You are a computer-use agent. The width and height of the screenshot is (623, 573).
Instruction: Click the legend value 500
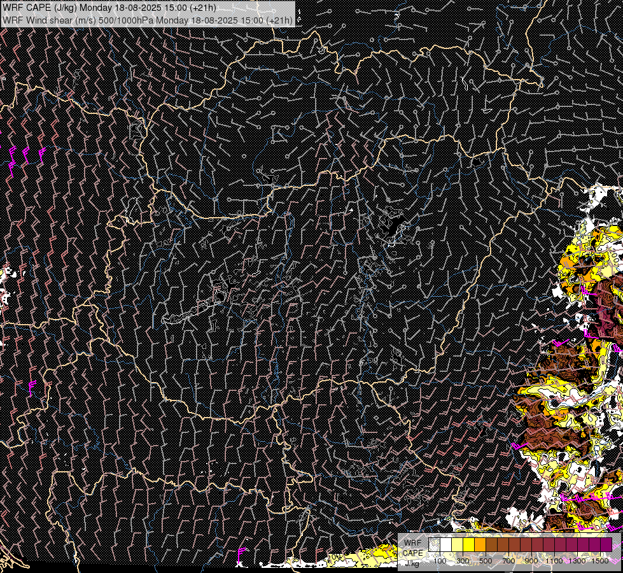point(486,561)
